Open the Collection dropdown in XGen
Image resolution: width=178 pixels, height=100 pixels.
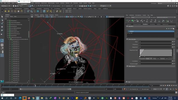tap(140, 17)
